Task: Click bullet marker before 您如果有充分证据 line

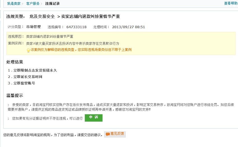Action: pyautogui.click(x=9, y=118)
